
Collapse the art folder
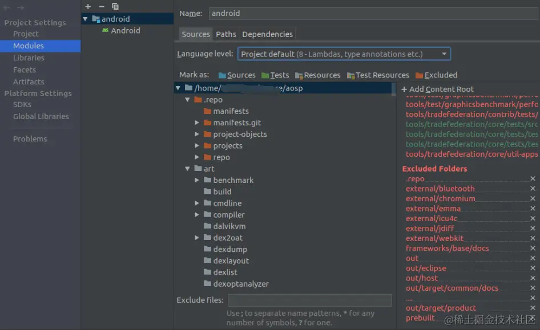click(x=187, y=169)
